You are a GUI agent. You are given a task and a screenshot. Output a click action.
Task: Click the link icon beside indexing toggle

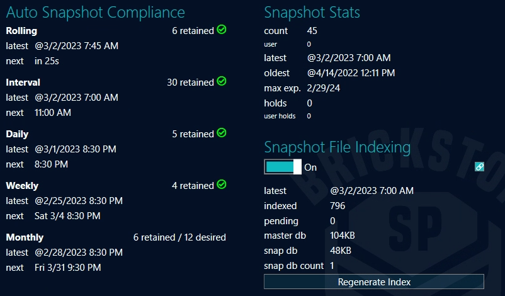pos(479,167)
